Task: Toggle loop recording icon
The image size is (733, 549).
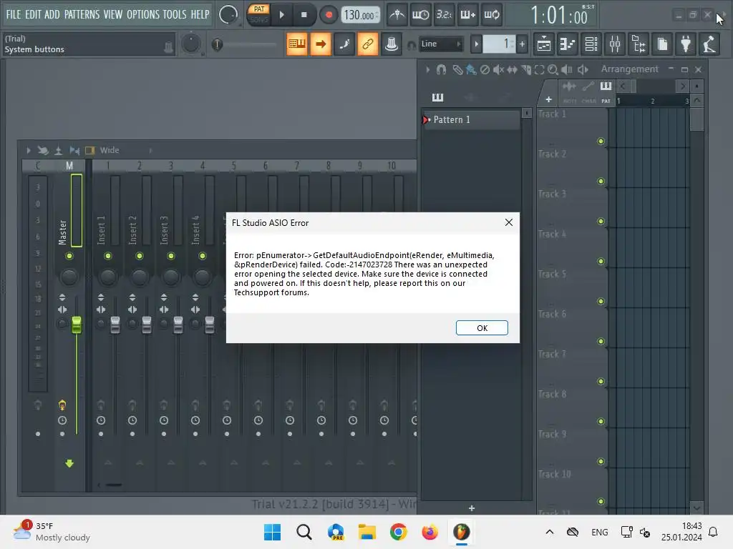Action: tap(492, 15)
